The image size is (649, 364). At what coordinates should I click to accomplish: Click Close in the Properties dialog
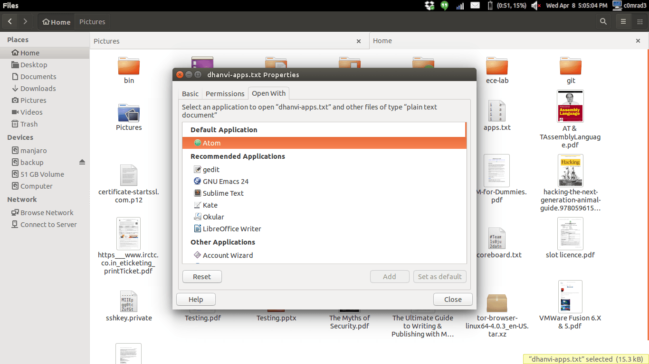(452, 299)
